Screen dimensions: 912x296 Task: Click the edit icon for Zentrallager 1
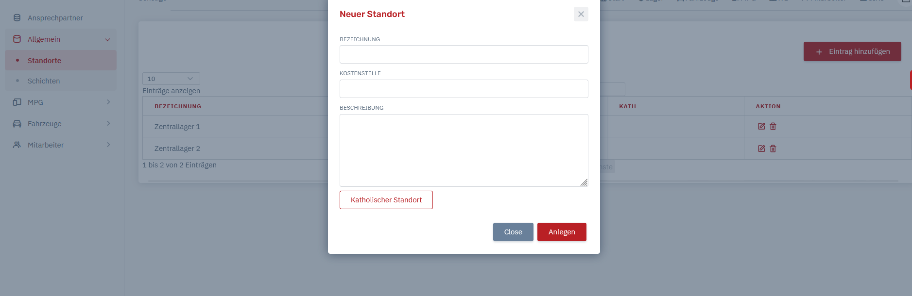pos(761,126)
